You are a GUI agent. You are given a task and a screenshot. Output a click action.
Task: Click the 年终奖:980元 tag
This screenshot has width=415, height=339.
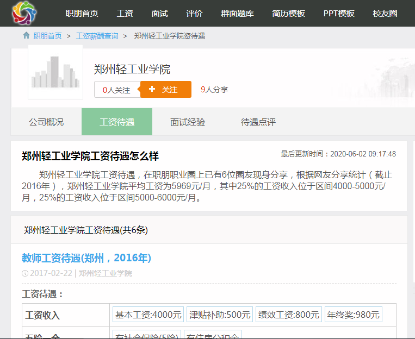click(354, 315)
